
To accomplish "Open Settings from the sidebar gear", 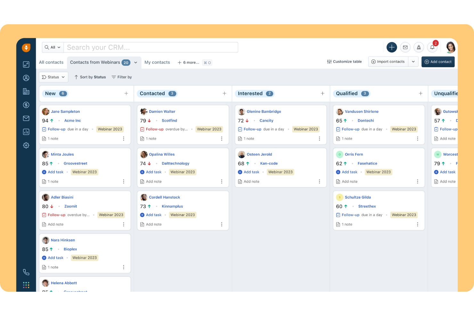I will tap(26, 145).
